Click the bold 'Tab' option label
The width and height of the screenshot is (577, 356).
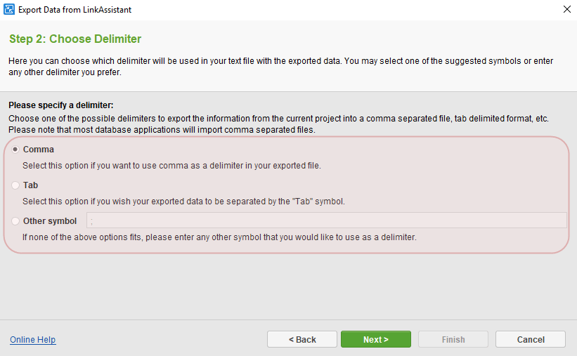(30, 185)
